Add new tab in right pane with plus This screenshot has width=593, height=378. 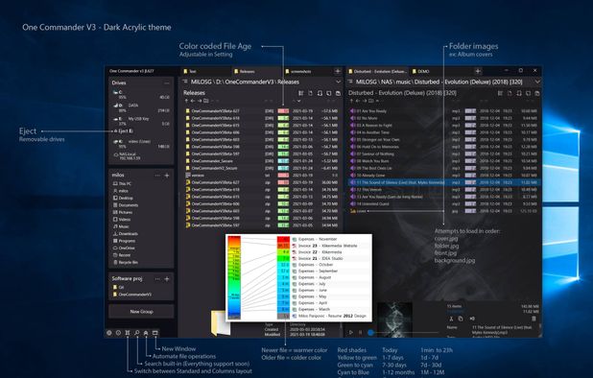[478, 71]
